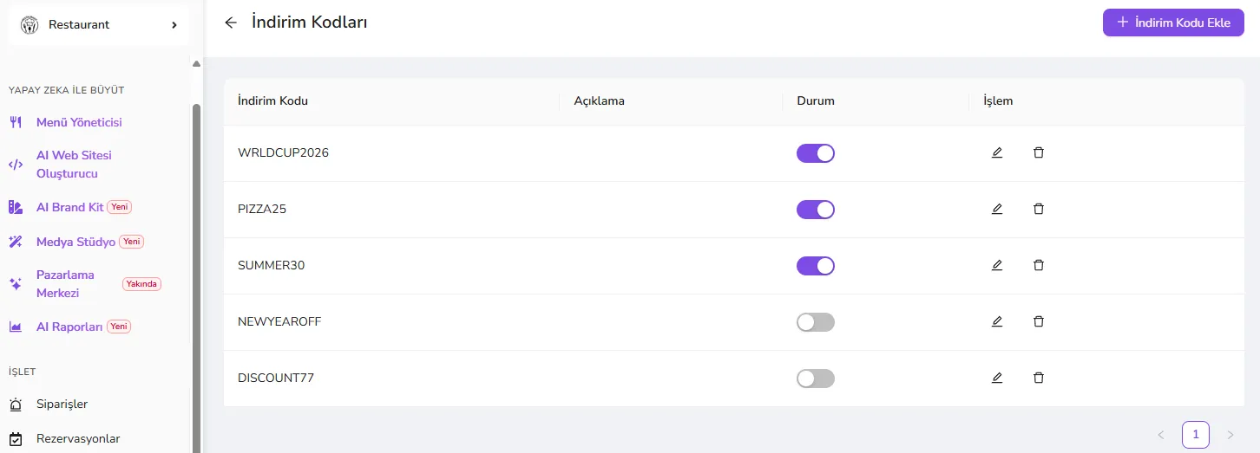This screenshot has width=1260, height=453.
Task: Click trash icon for NEWYEAROFF
Action: 1039,321
